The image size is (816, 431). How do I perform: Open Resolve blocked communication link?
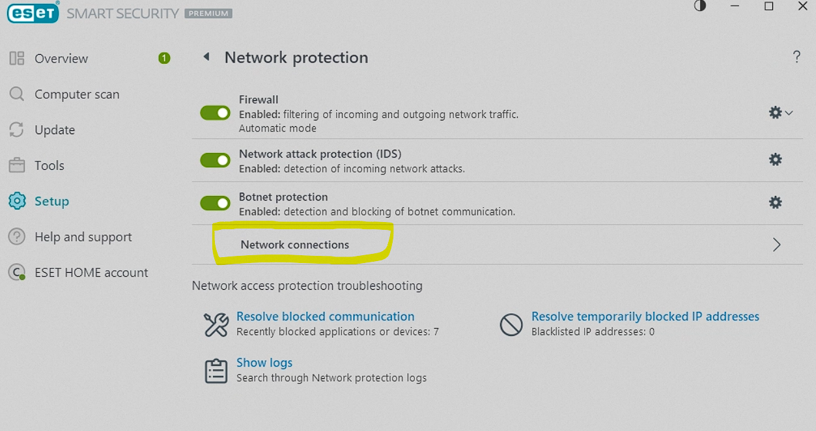325,316
